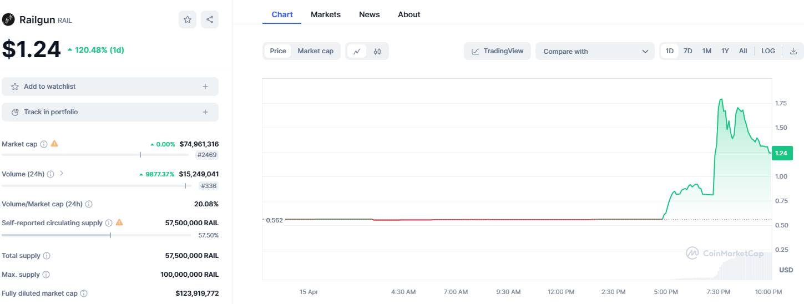The width and height of the screenshot is (804, 304).
Task: Click the star icon in Add to watchlist
Action: tap(15, 87)
